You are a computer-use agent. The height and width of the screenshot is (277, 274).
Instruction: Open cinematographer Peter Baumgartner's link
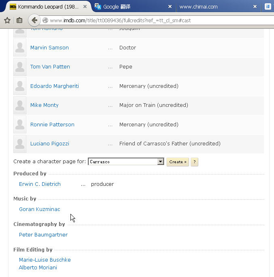[x=43, y=235]
